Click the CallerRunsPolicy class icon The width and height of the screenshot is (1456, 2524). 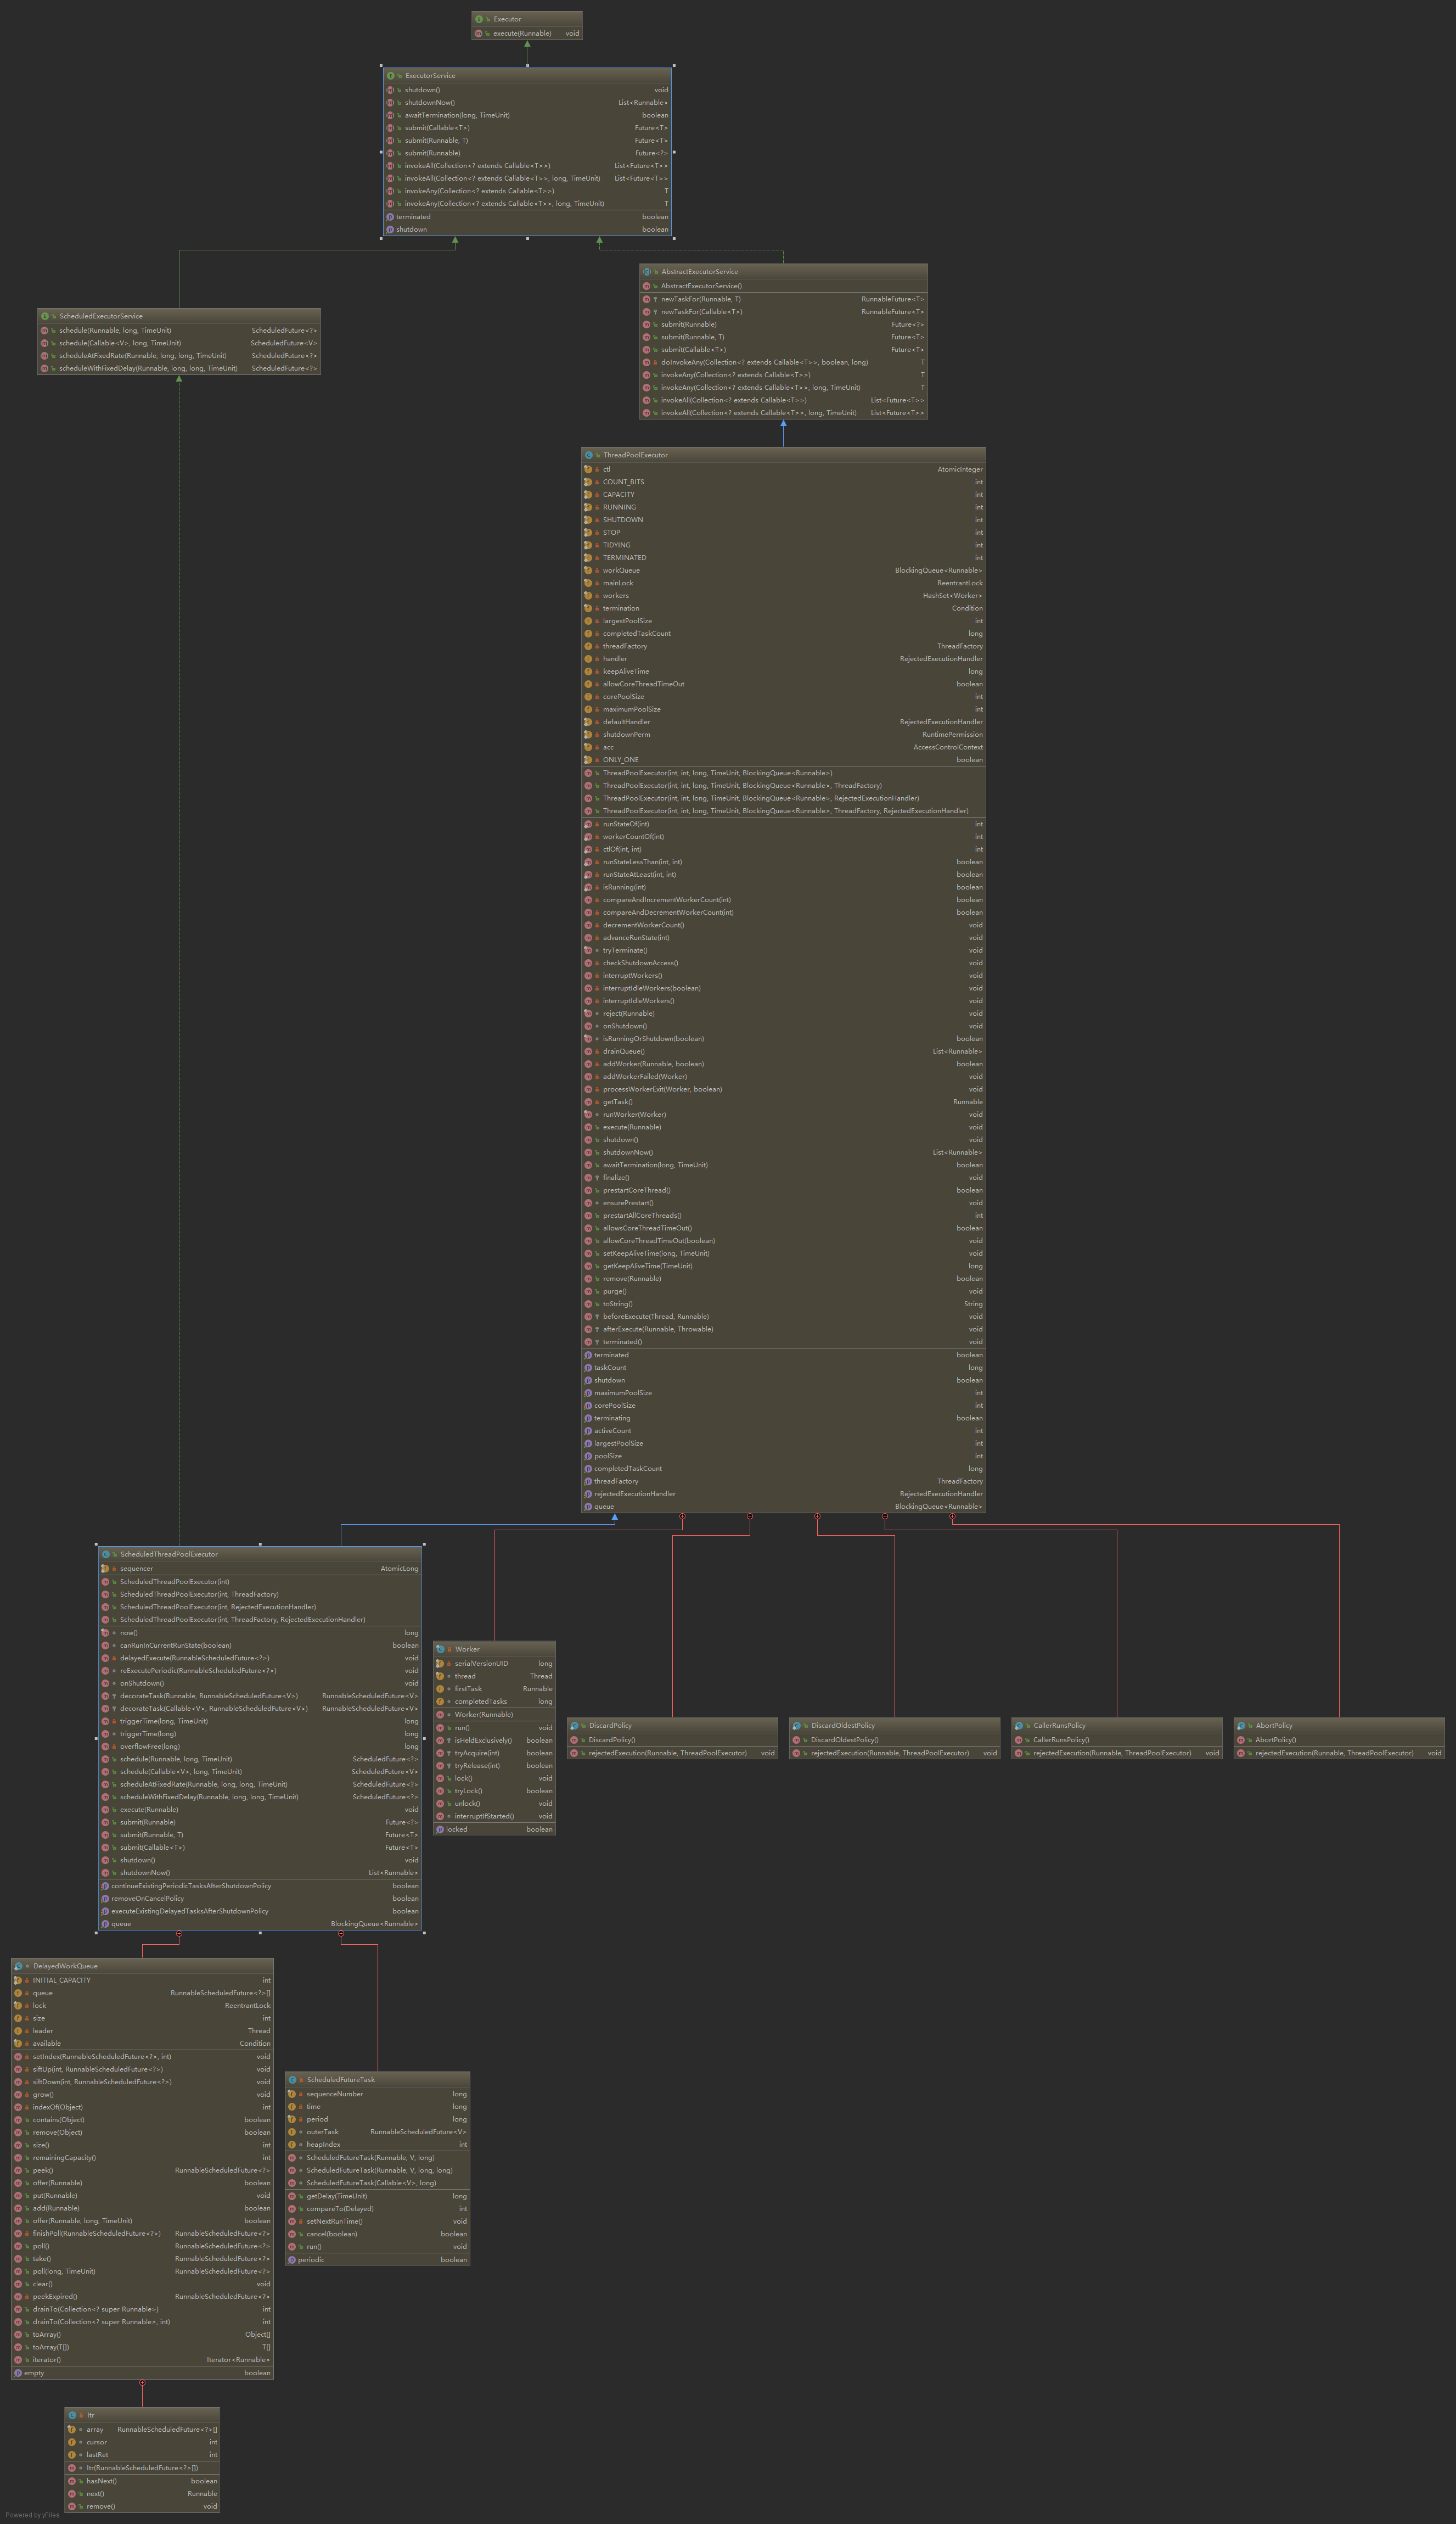[1018, 1726]
